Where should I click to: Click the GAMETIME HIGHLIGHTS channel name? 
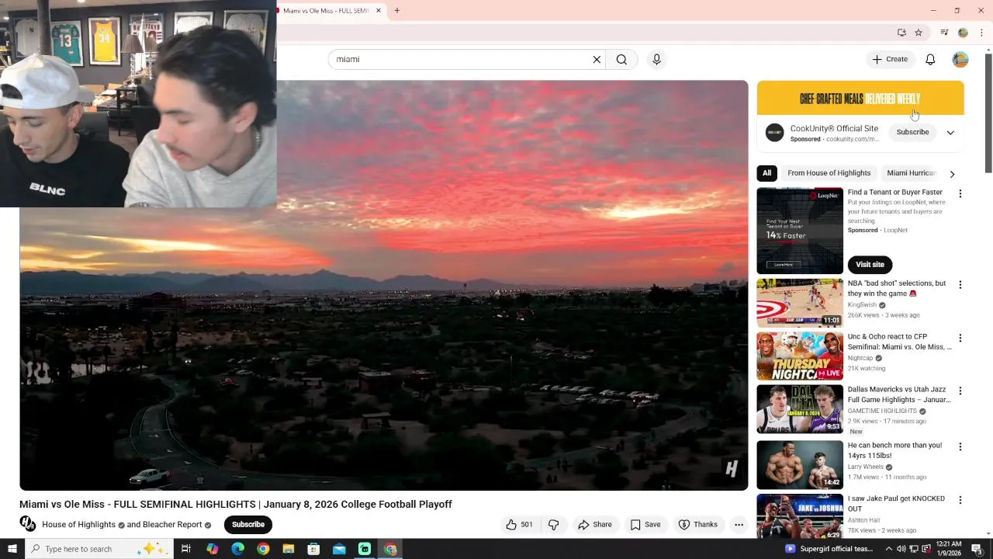click(882, 411)
